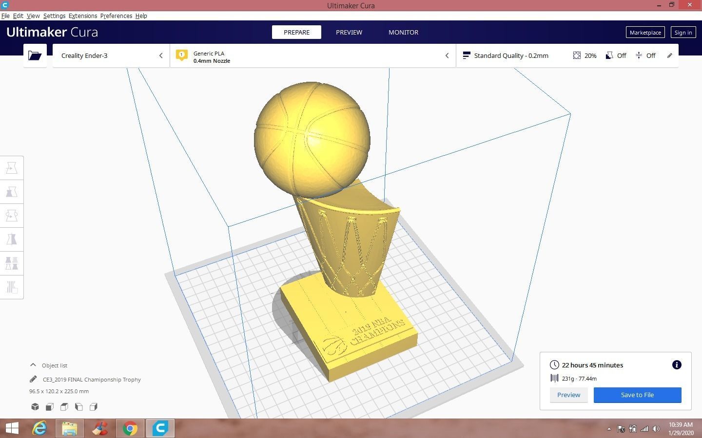Open the View menu

pyautogui.click(x=33, y=16)
